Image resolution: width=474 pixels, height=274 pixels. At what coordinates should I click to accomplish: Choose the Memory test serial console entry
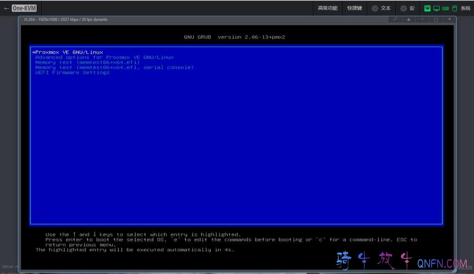[114, 68]
